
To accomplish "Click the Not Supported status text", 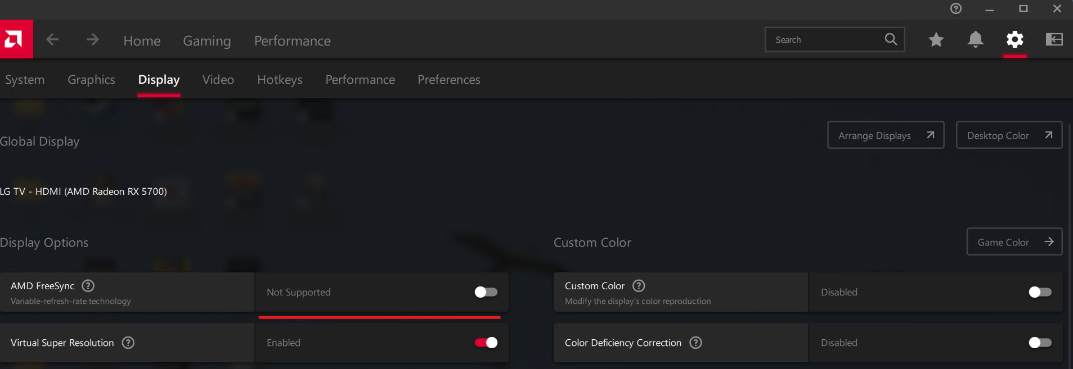I will pyautogui.click(x=299, y=292).
